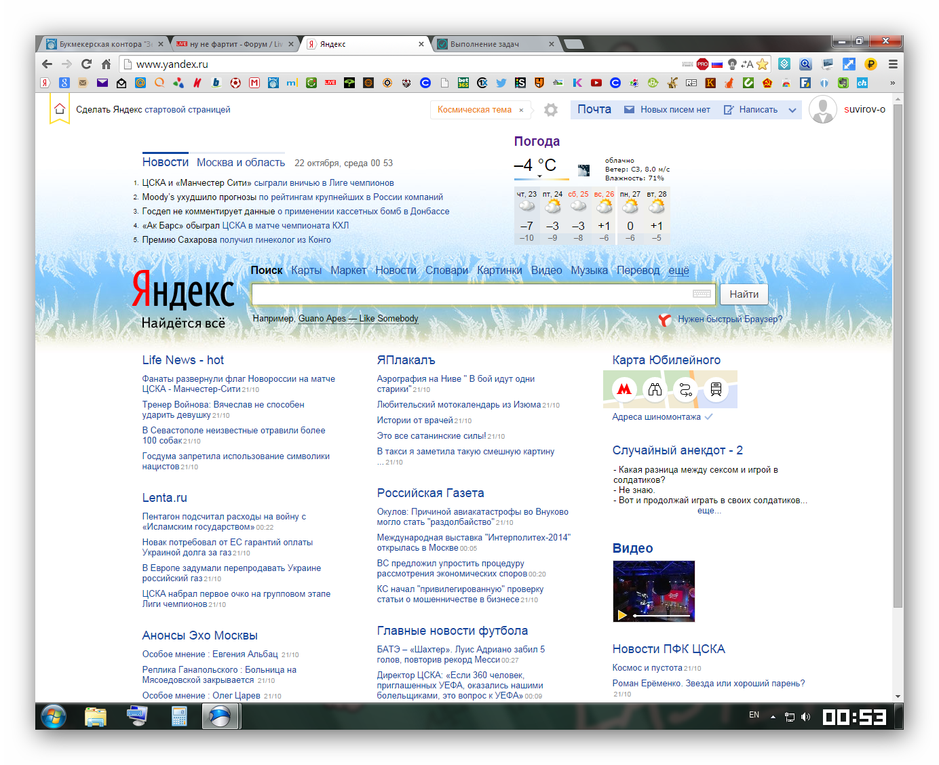Viewport: 939px width, 765px height.
Task: Open the brown K bookmark
Action: pos(710,83)
